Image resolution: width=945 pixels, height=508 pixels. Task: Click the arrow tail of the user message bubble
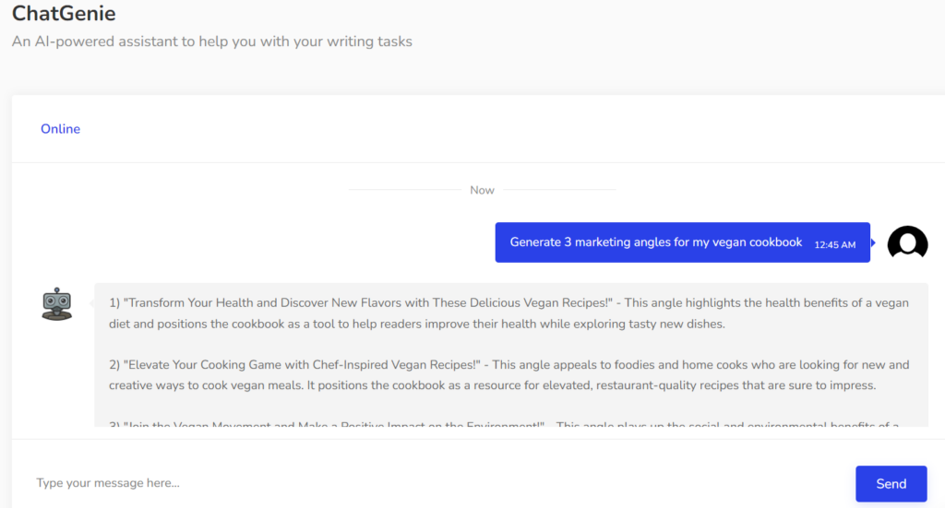[873, 242]
